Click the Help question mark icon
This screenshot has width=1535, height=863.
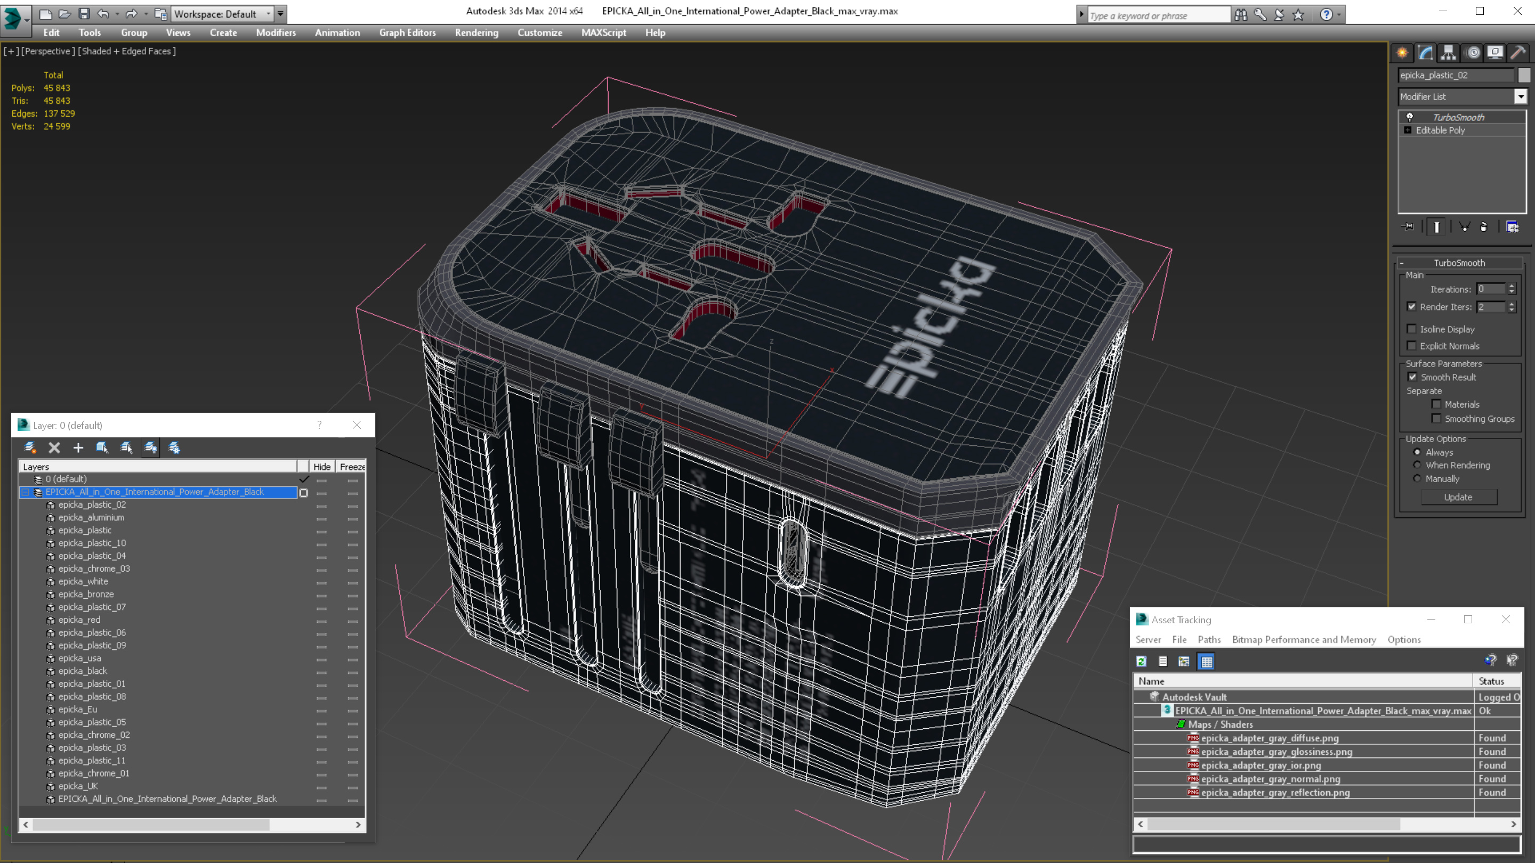click(x=1326, y=14)
